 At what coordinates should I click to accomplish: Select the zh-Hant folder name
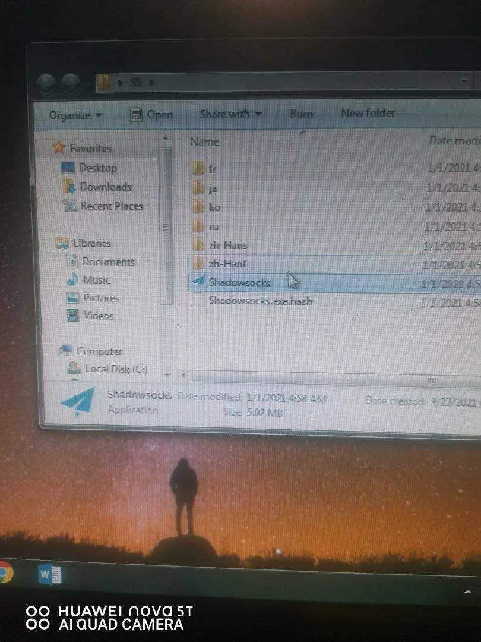[227, 264]
